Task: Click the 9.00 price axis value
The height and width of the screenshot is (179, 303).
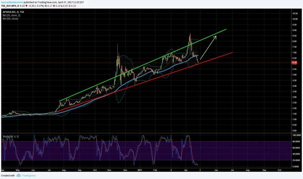Action: point(295,30)
